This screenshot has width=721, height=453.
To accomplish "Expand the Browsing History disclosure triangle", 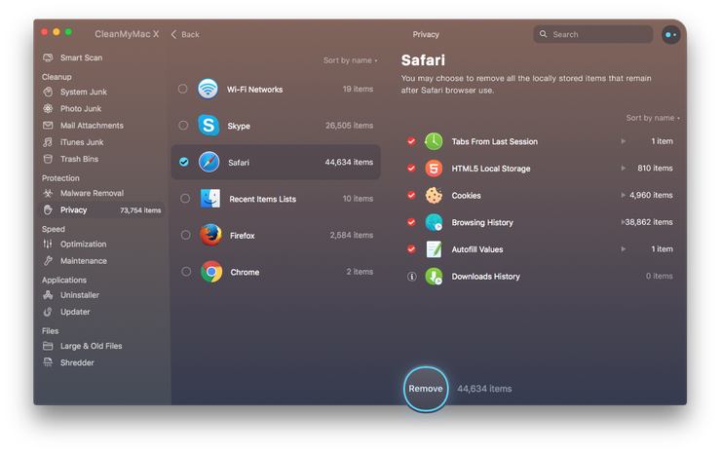I will [623, 222].
